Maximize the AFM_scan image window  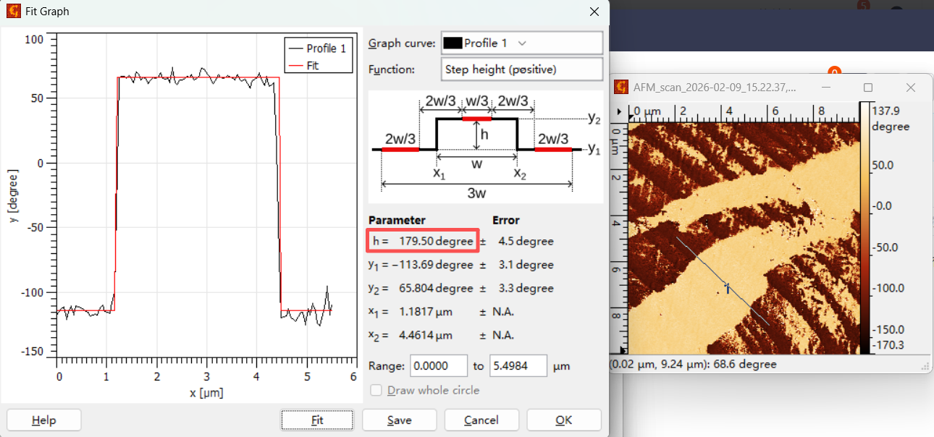pos(868,88)
